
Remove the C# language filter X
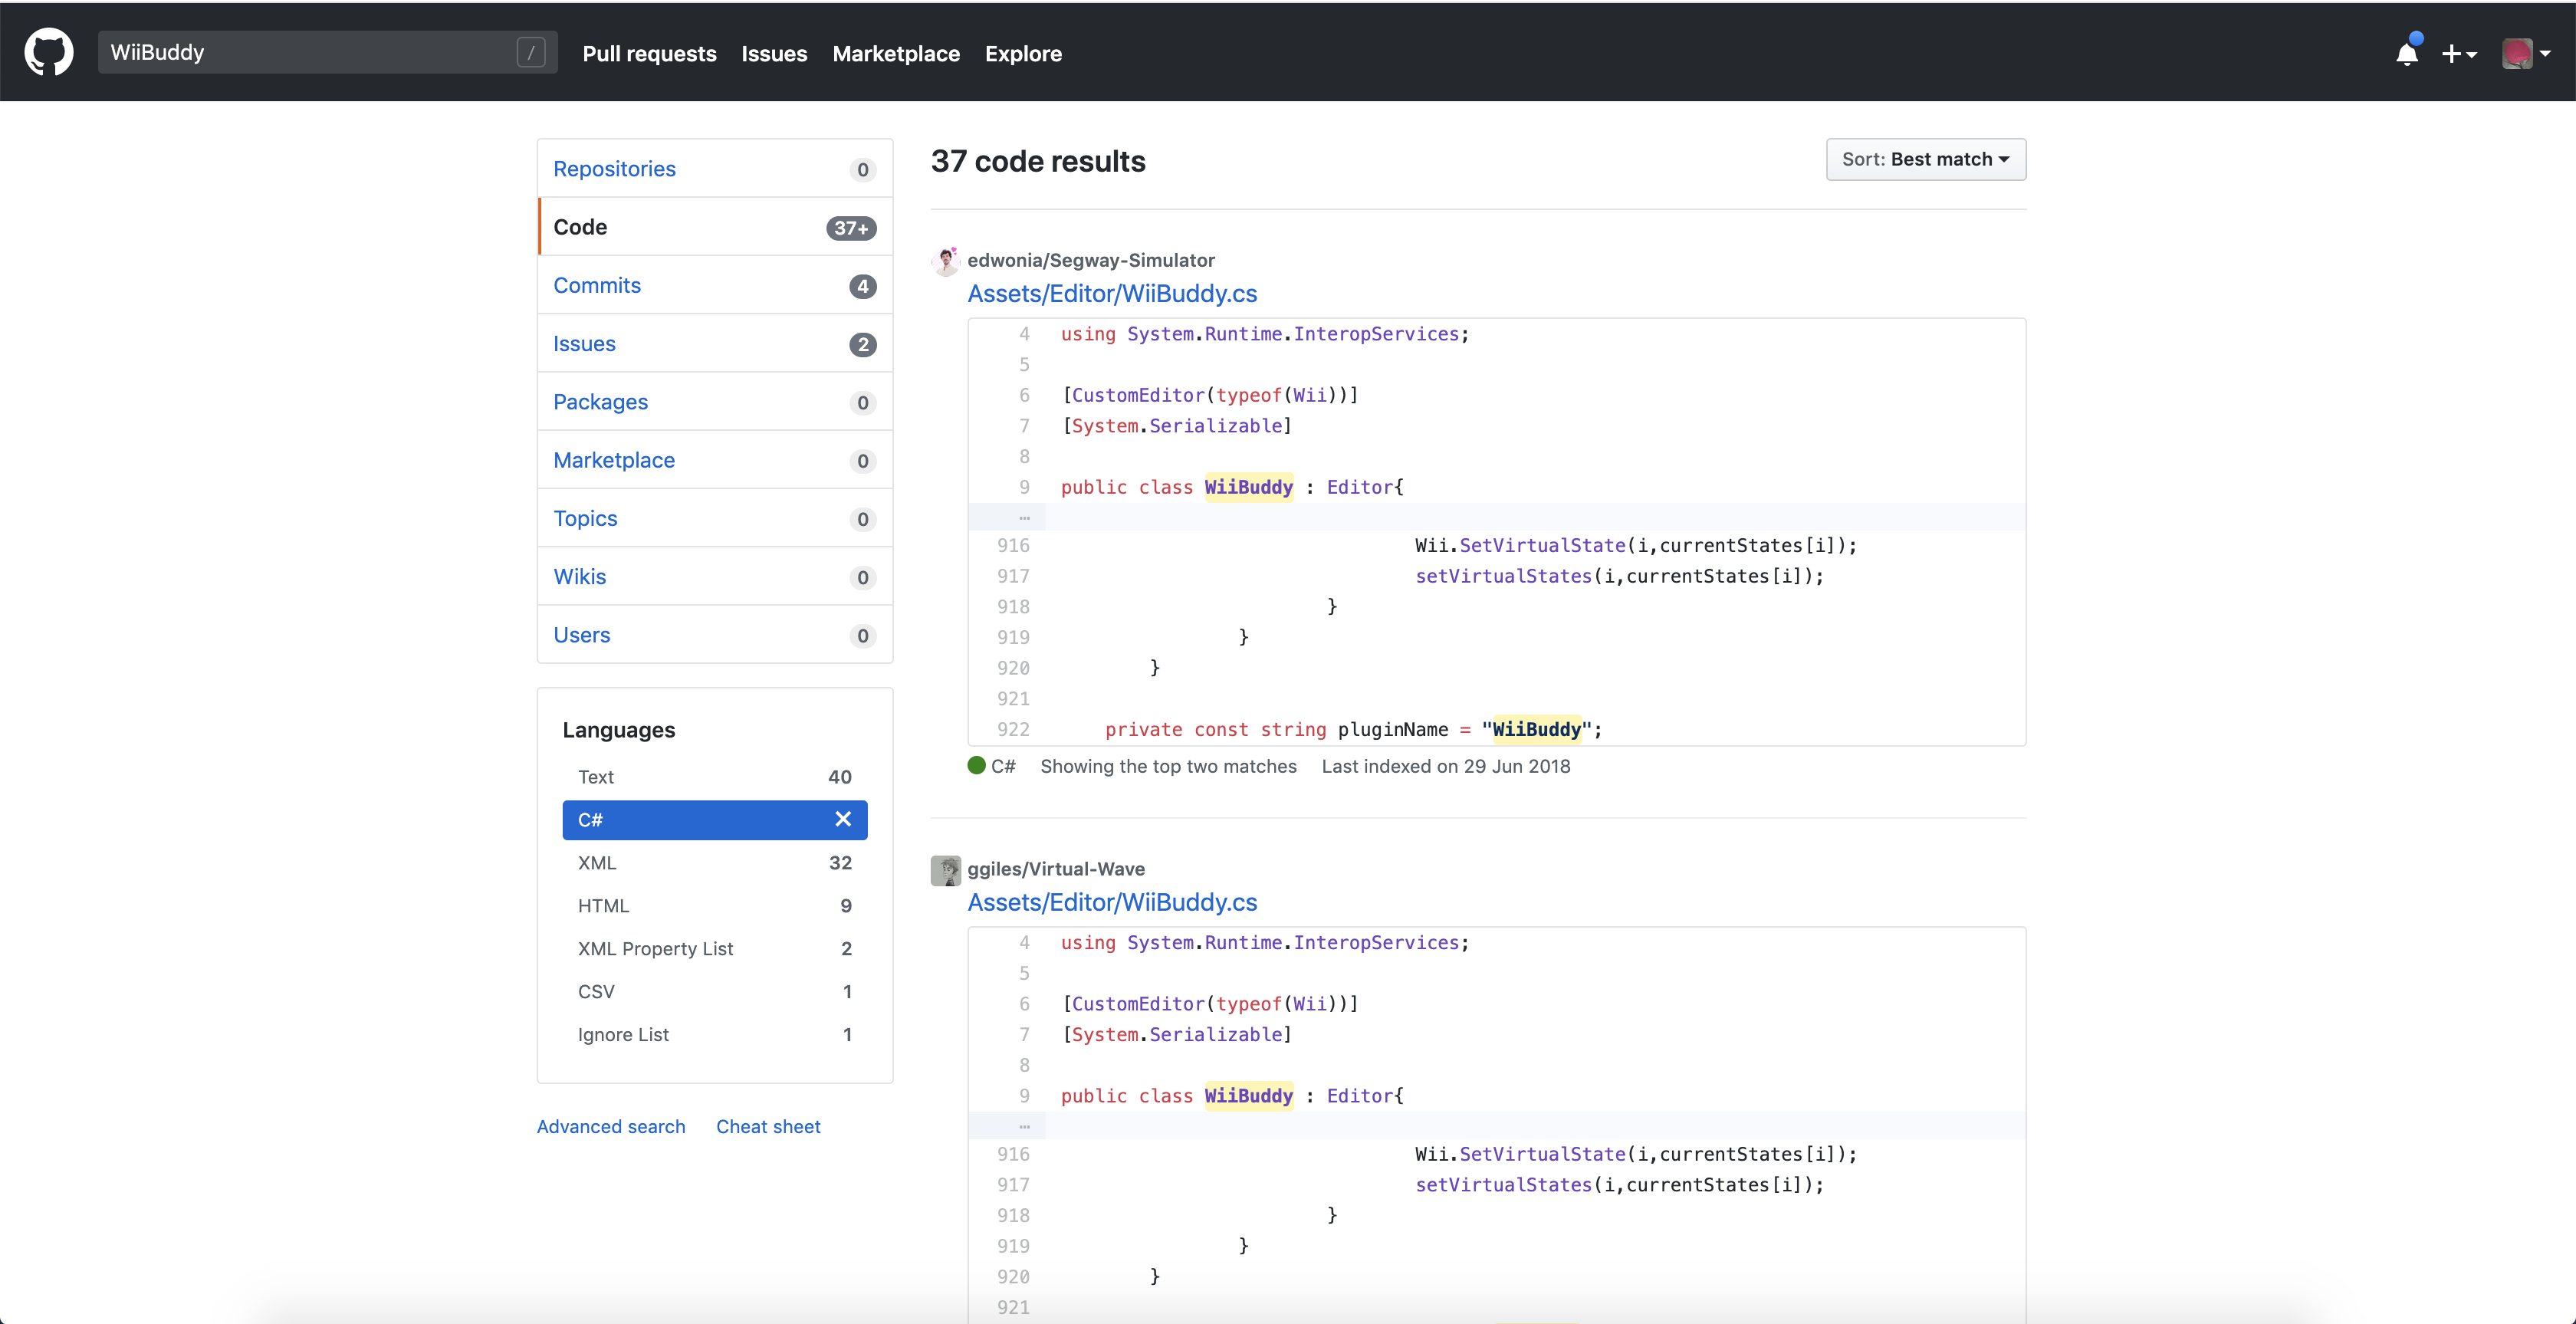(x=843, y=819)
